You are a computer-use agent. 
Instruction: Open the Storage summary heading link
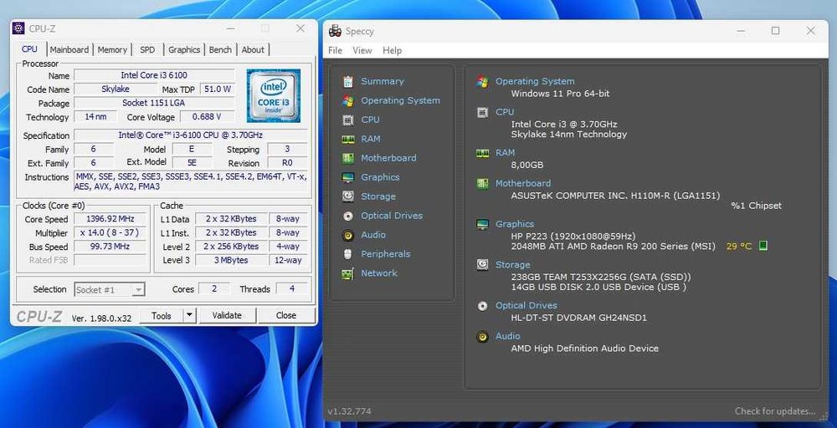click(x=513, y=265)
